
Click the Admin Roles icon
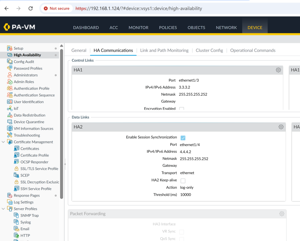10,82
